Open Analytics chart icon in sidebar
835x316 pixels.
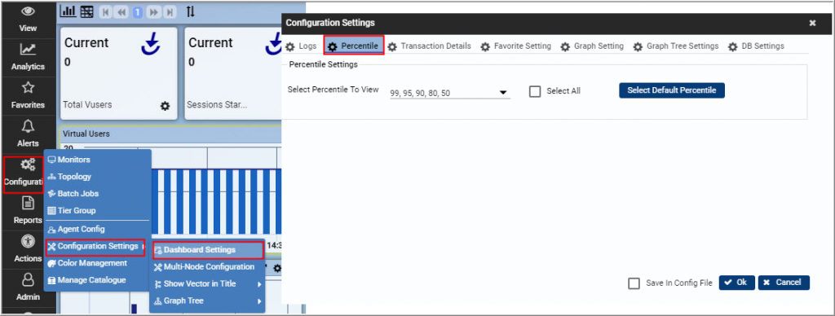28,50
